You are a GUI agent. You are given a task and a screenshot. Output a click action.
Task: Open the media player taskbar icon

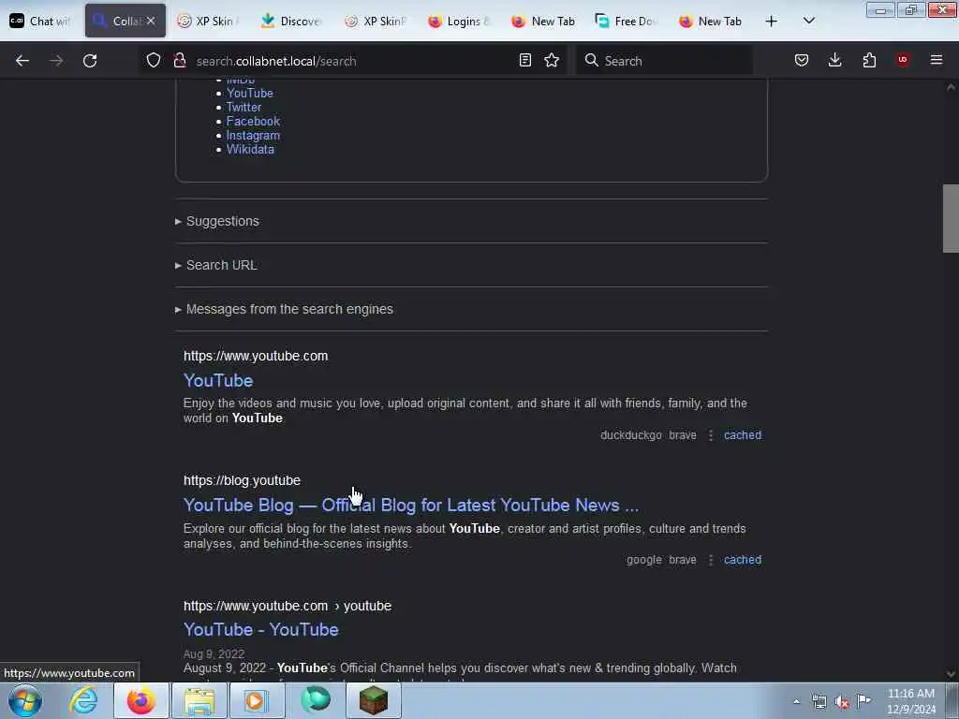(x=256, y=700)
